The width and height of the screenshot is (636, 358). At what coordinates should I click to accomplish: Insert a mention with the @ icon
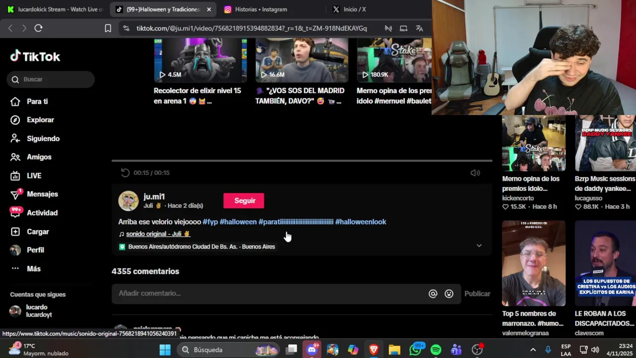pyautogui.click(x=433, y=294)
